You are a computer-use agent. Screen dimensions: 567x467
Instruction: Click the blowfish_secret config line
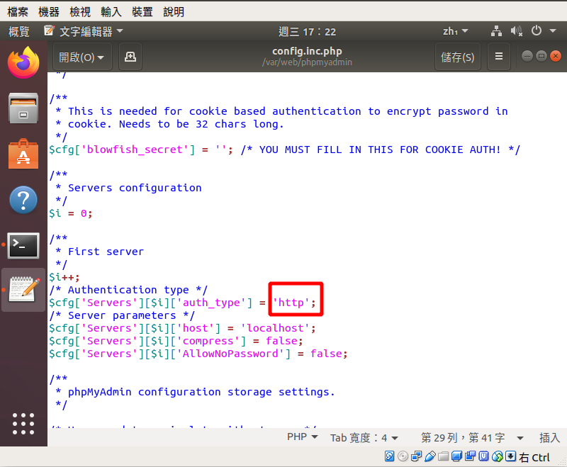coord(285,150)
